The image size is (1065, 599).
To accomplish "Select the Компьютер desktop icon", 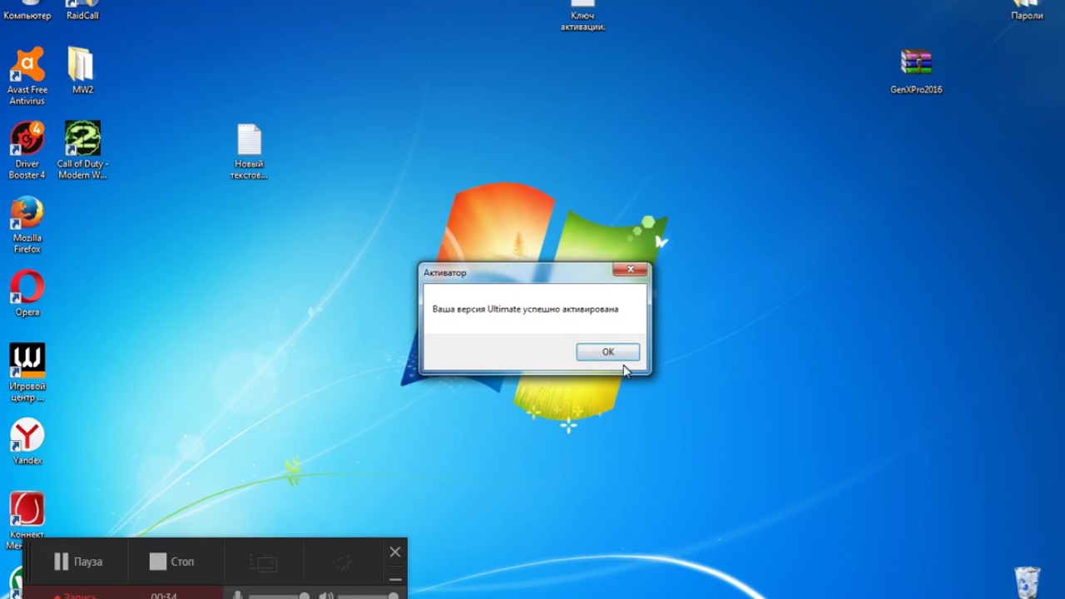I will click(27, 11).
